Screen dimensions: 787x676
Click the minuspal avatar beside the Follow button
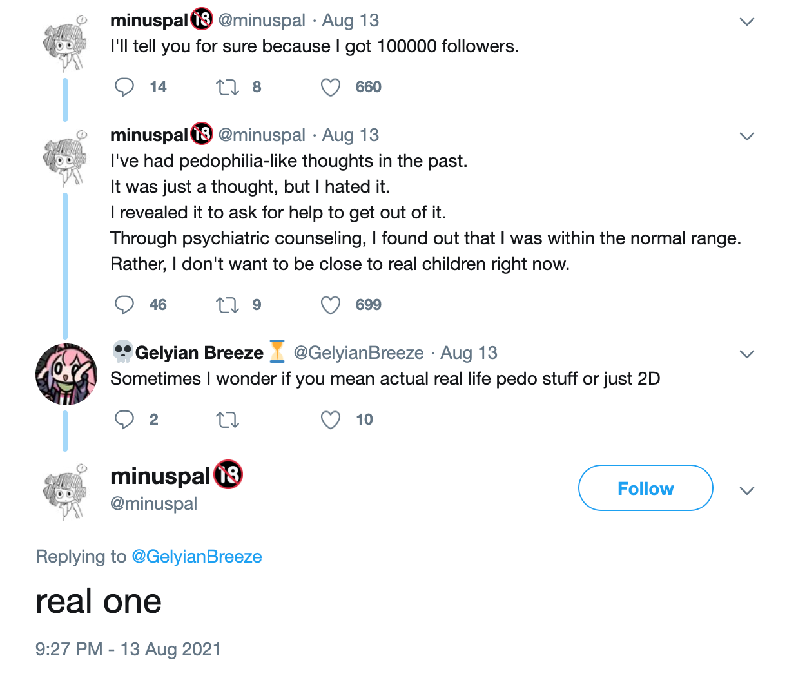64,492
